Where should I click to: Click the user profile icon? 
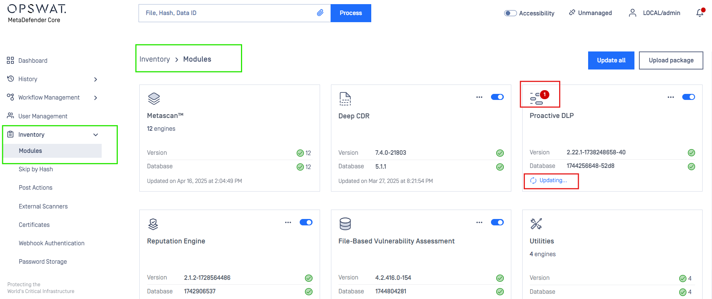point(633,13)
